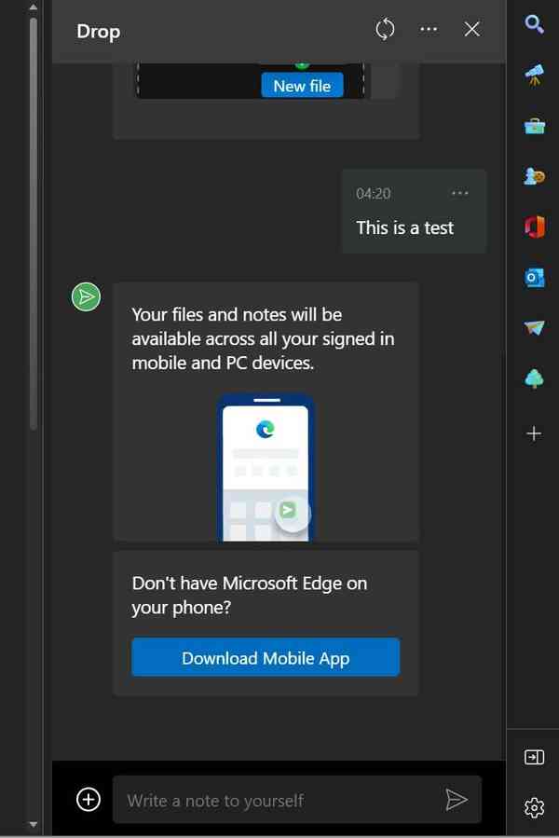Click the plus to customize the sidebar
This screenshot has width=559, height=838.
click(534, 433)
